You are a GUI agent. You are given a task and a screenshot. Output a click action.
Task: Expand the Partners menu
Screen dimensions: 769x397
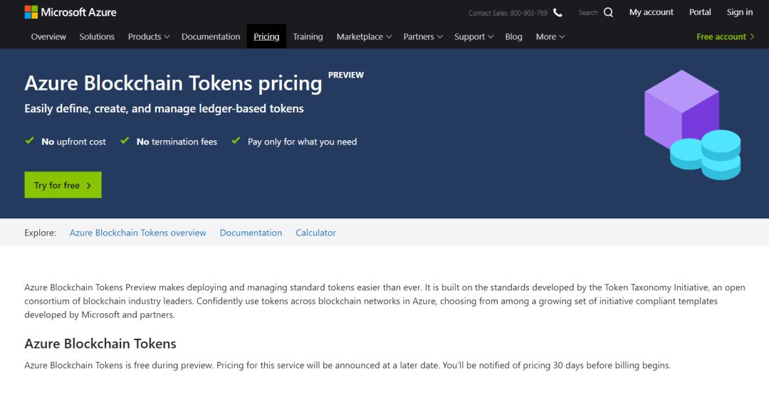(423, 37)
